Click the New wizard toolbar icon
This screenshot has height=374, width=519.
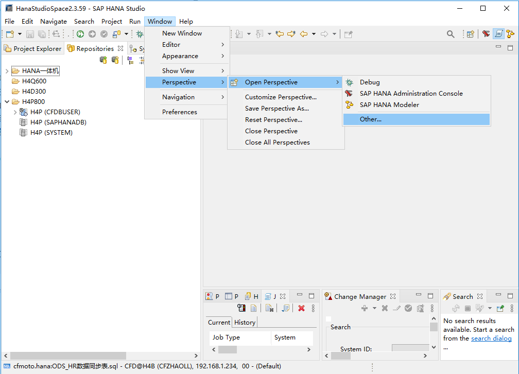pyautogui.click(x=10, y=34)
